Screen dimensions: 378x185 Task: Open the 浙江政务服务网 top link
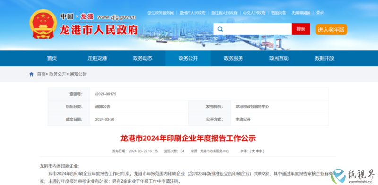(x=161, y=13)
